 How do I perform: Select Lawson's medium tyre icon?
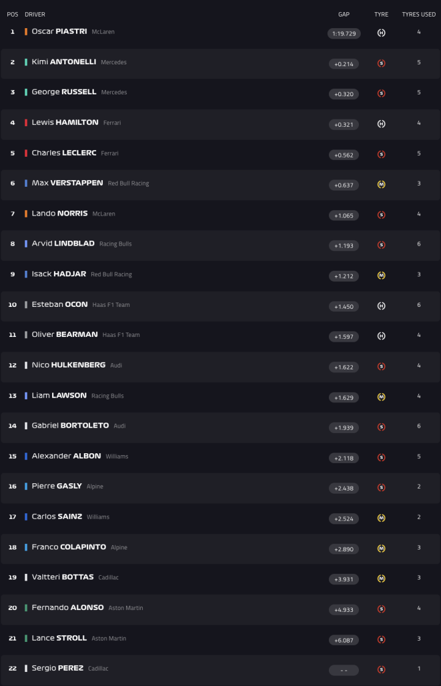point(381,397)
